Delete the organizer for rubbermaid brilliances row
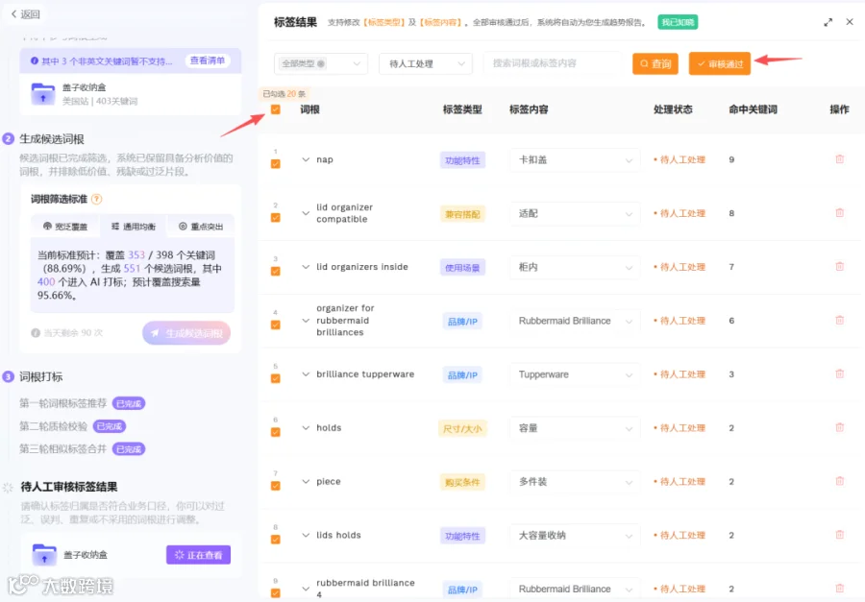The width and height of the screenshot is (865, 602). tap(839, 321)
